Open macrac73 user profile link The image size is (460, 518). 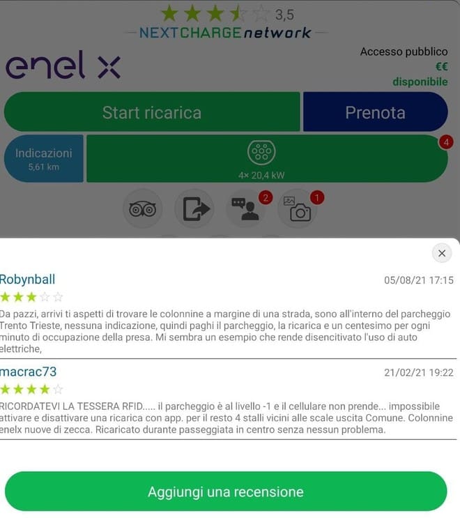point(28,372)
